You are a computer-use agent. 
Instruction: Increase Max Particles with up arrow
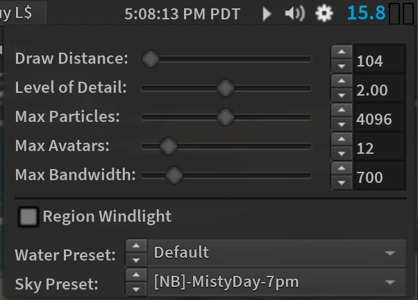click(341, 111)
